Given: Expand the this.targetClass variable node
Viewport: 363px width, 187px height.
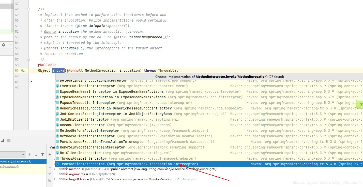Looking at the screenshot, I should click(x=55, y=179).
